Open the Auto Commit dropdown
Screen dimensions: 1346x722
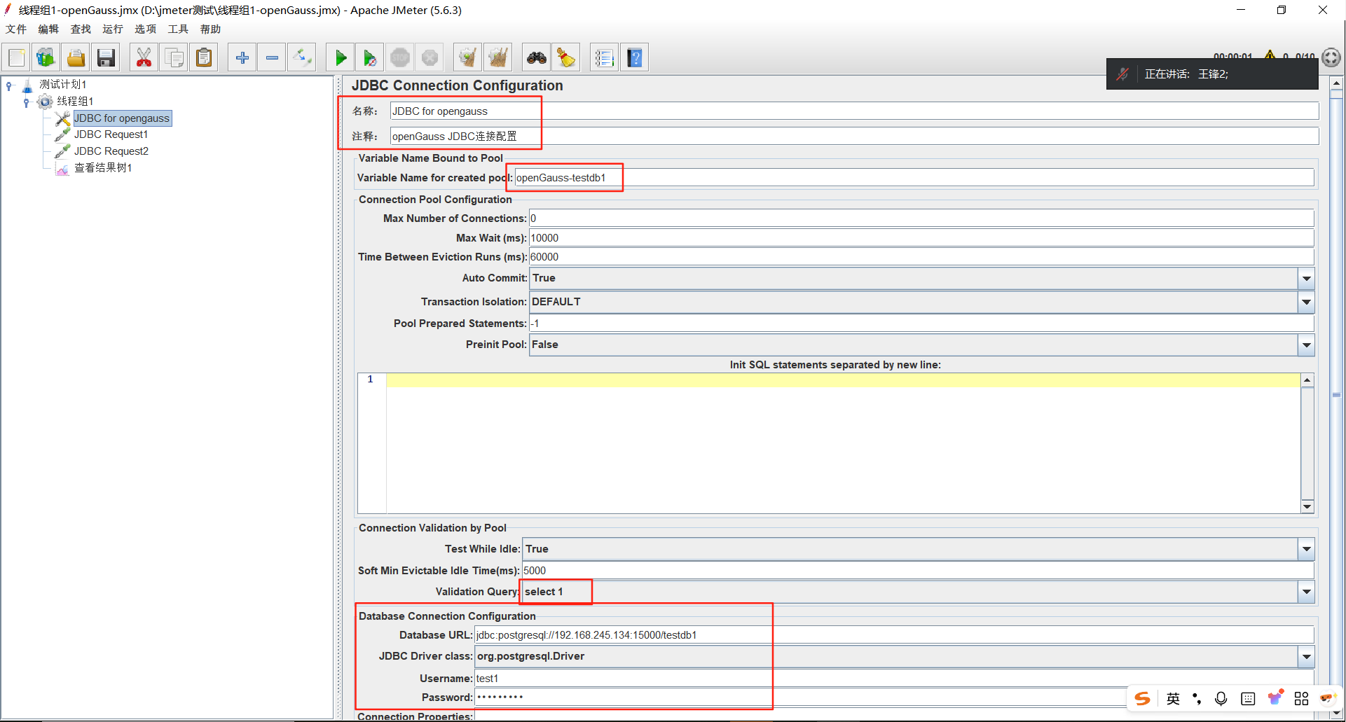(1306, 278)
